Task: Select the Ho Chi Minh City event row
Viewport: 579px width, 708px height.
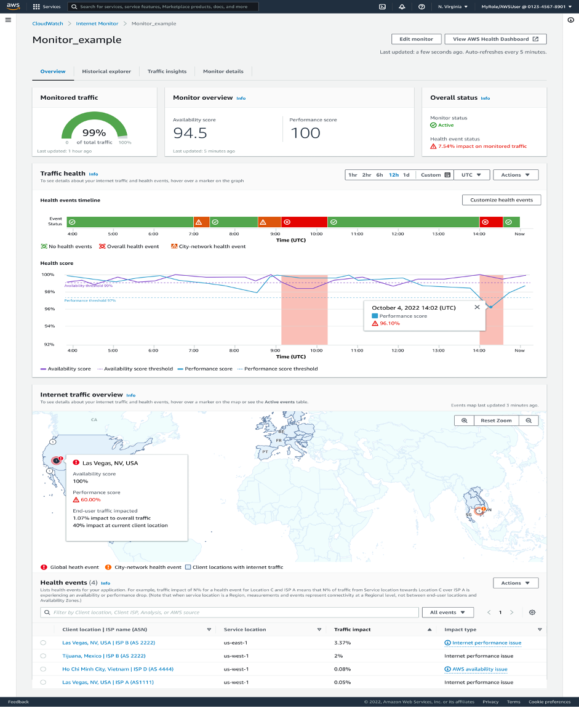Action: [43, 669]
